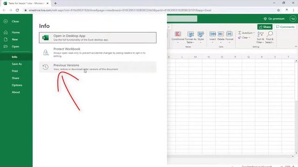The height and width of the screenshot is (167, 298).
Task: Open About in the sidebar
Action: (x=16, y=92)
